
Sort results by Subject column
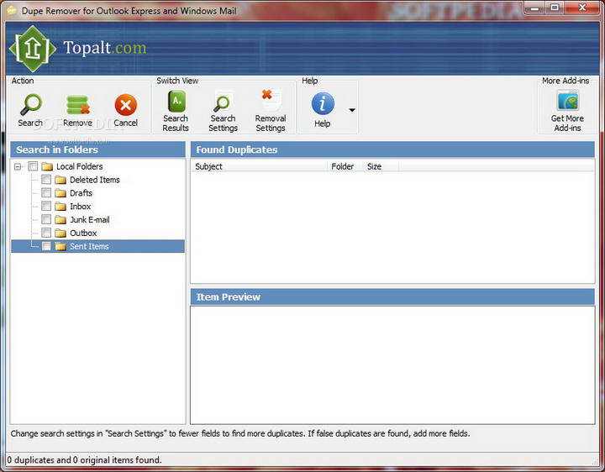pyautogui.click(x=259, y=166)
